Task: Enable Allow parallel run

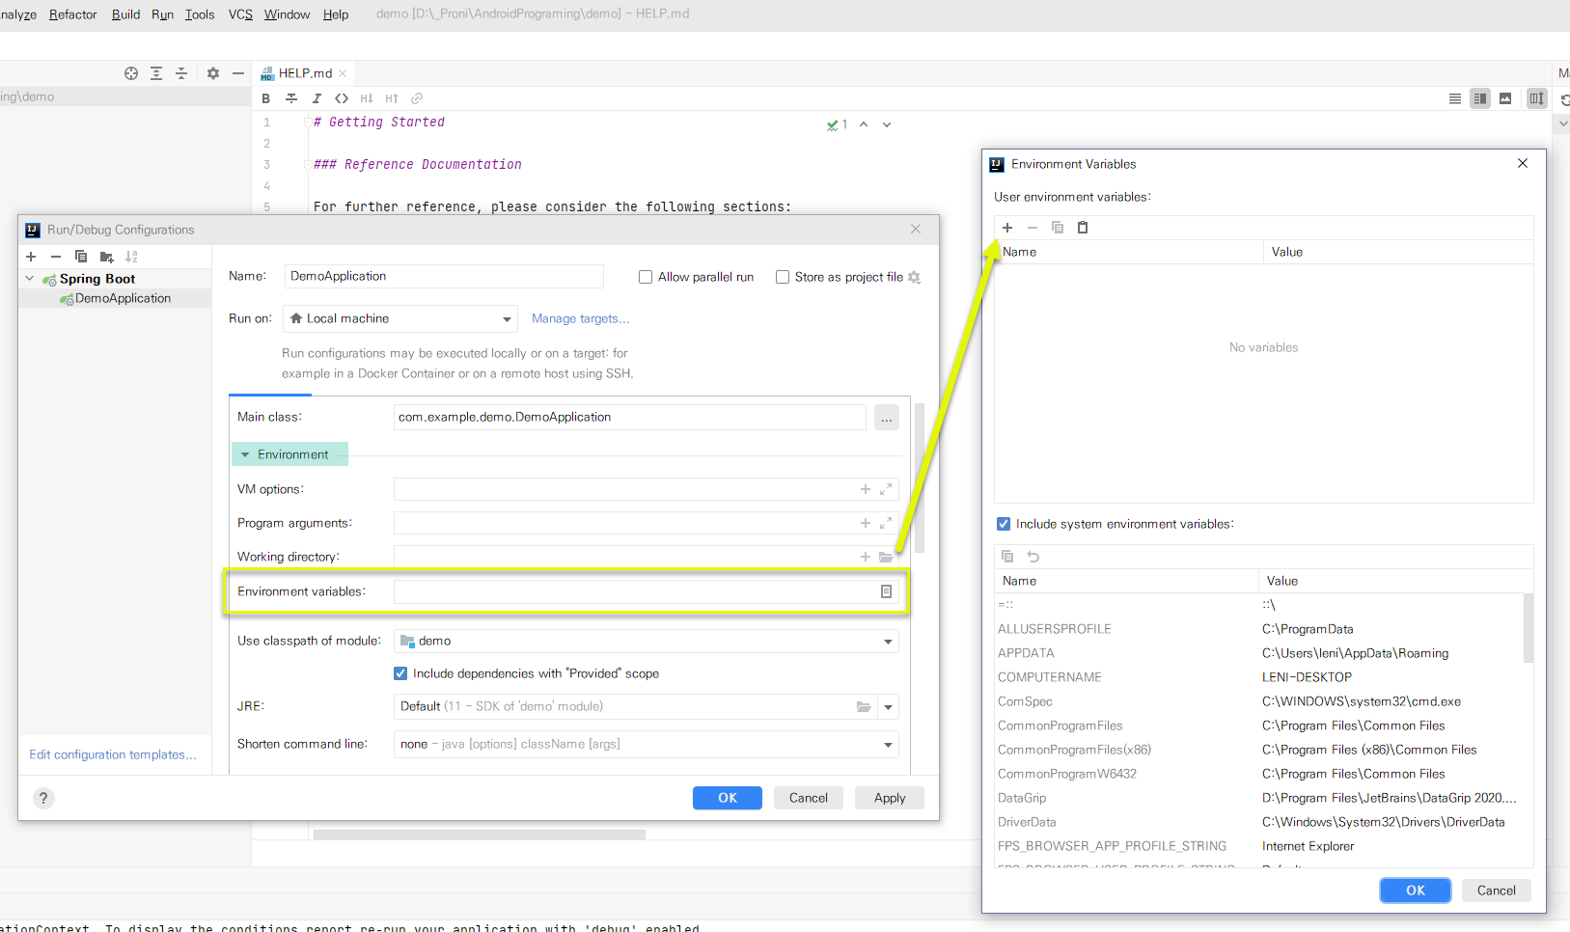Action: tap(646, 277)
